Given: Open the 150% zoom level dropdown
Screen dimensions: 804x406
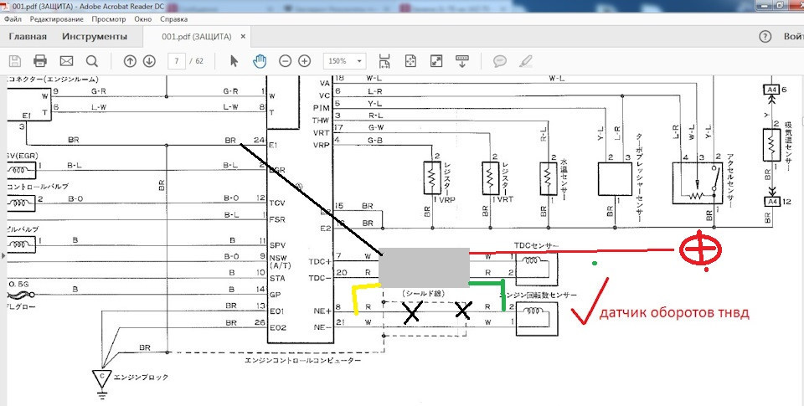Looking at the screenshot, I should point(344,61).
